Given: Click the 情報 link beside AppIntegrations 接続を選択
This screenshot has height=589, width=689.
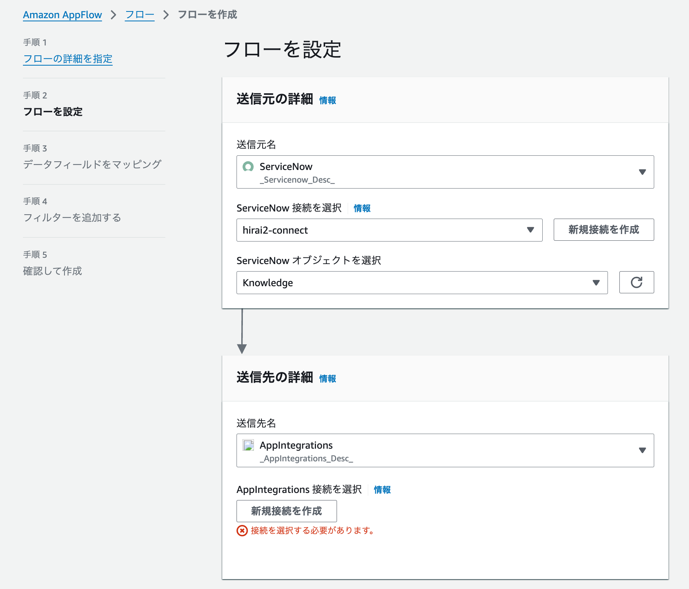Looking at the screenshot, I should coord(381,490).
